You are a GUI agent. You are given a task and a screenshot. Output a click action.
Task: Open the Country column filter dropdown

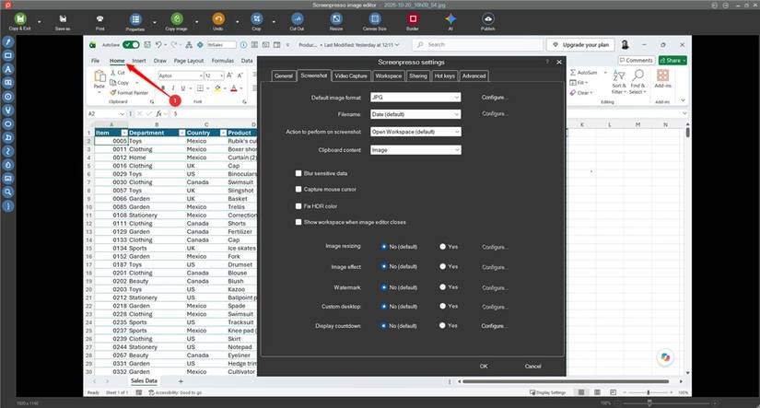coord(223,133)
